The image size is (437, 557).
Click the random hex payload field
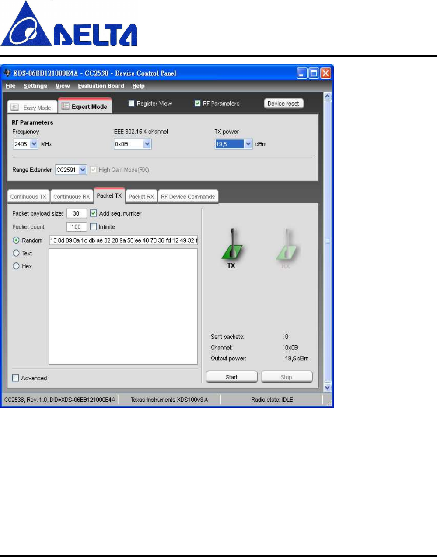pos(123,240)
